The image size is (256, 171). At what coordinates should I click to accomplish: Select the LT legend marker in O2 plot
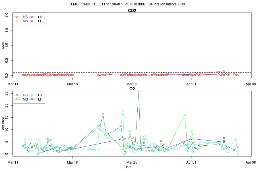click(x=32, y=99)
